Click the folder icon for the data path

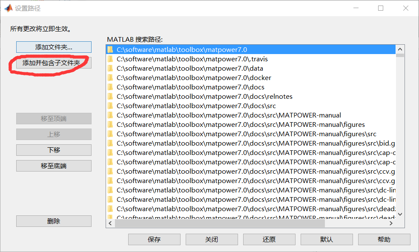click(110, 68)
